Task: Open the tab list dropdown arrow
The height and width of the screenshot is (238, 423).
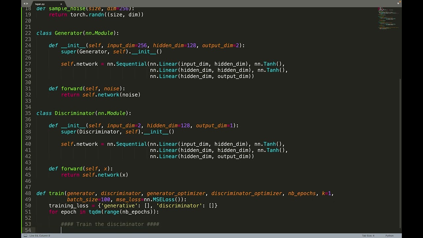Action: pyautogui.click(x=399, y=4)
